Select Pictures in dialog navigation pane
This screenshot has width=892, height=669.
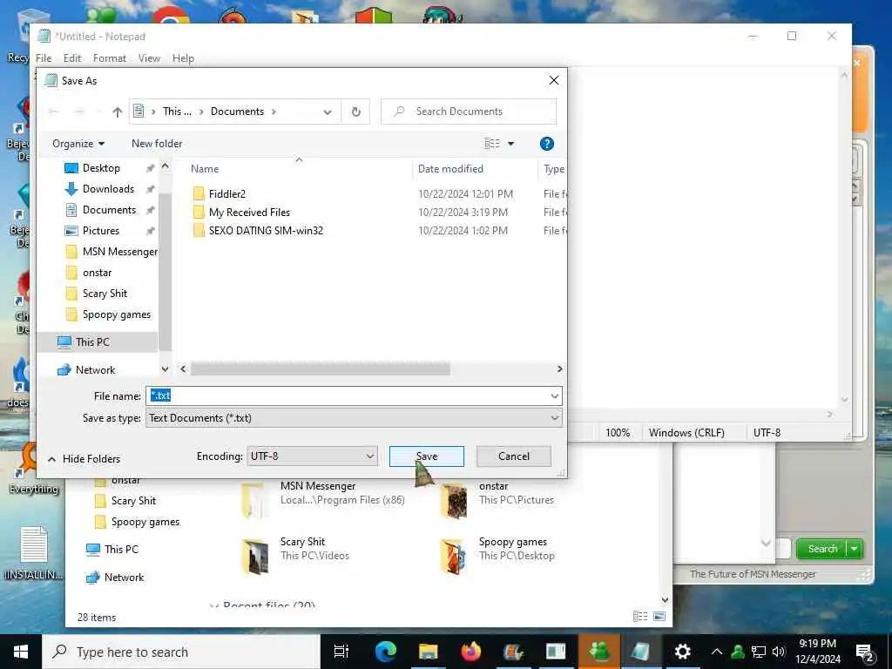click(101, 231)
